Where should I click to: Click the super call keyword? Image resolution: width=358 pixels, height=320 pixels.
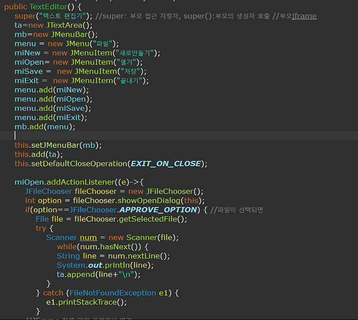click(25, 16)
